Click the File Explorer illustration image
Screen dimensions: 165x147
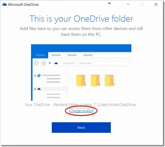[81, 72]
